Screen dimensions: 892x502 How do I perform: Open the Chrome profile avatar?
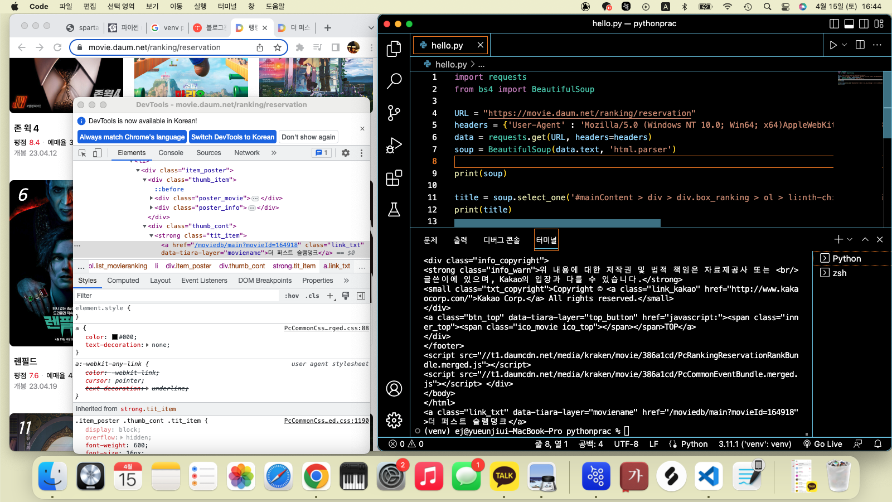(x=353, y=47)
